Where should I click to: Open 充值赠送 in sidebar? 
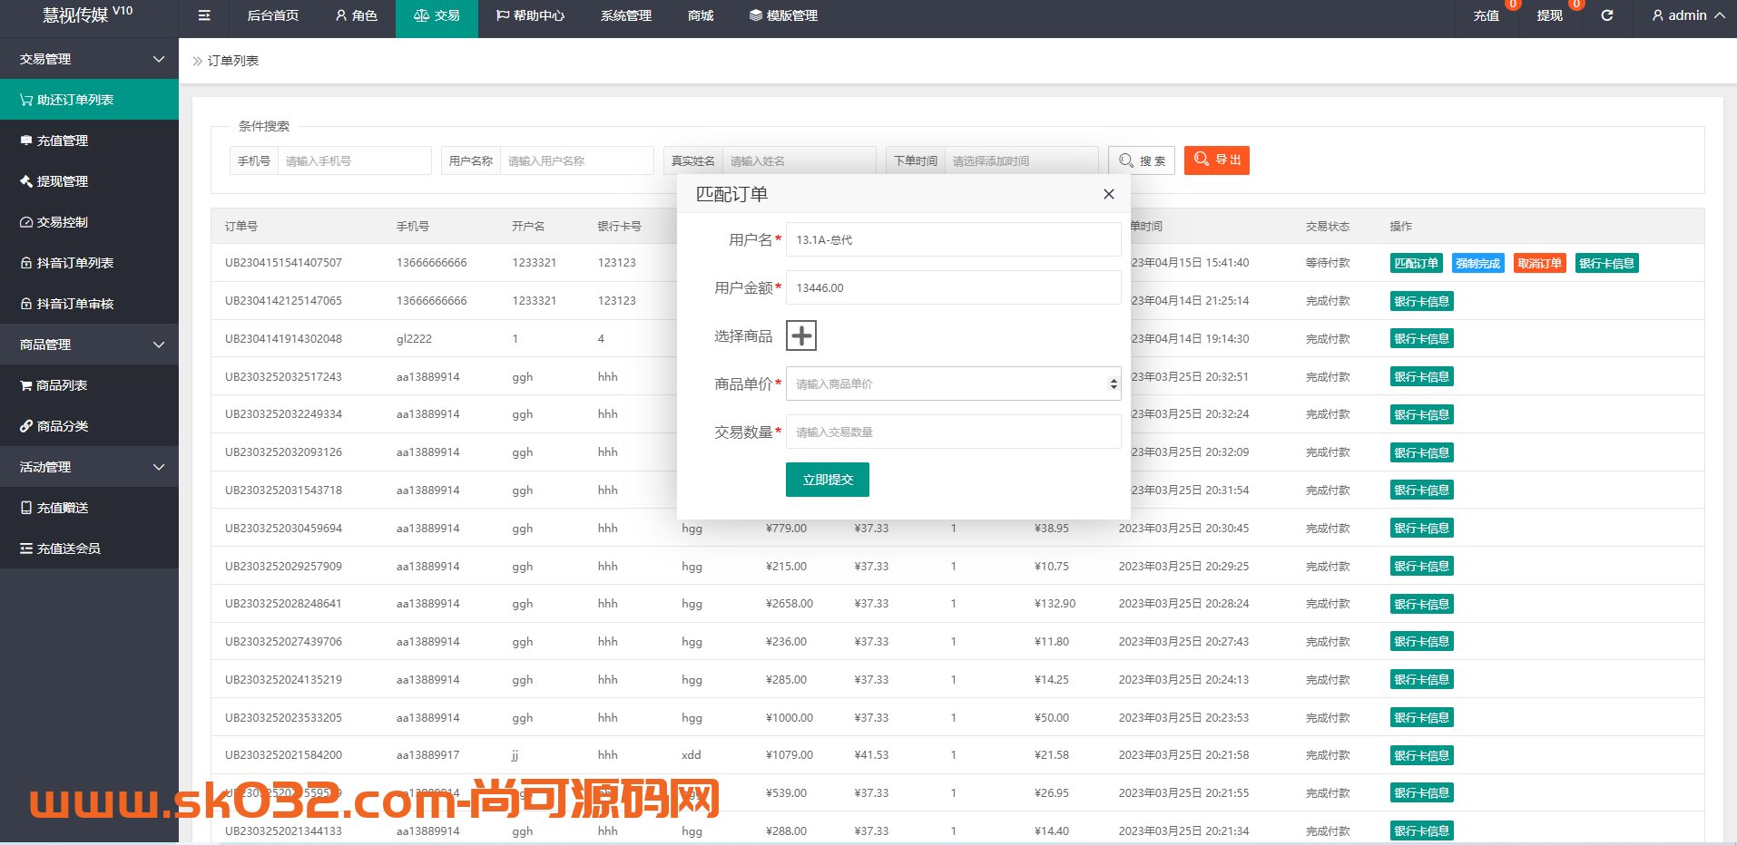(89, 508)
